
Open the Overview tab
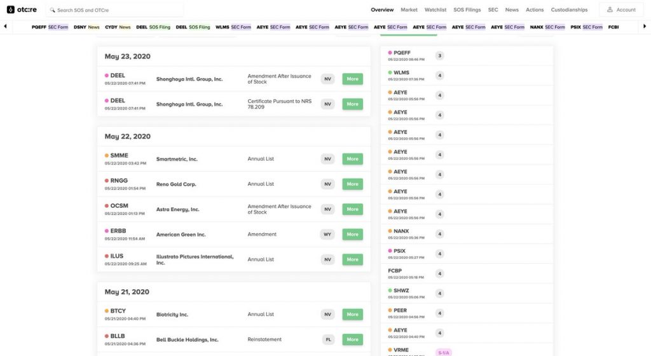tap(382, 10)
